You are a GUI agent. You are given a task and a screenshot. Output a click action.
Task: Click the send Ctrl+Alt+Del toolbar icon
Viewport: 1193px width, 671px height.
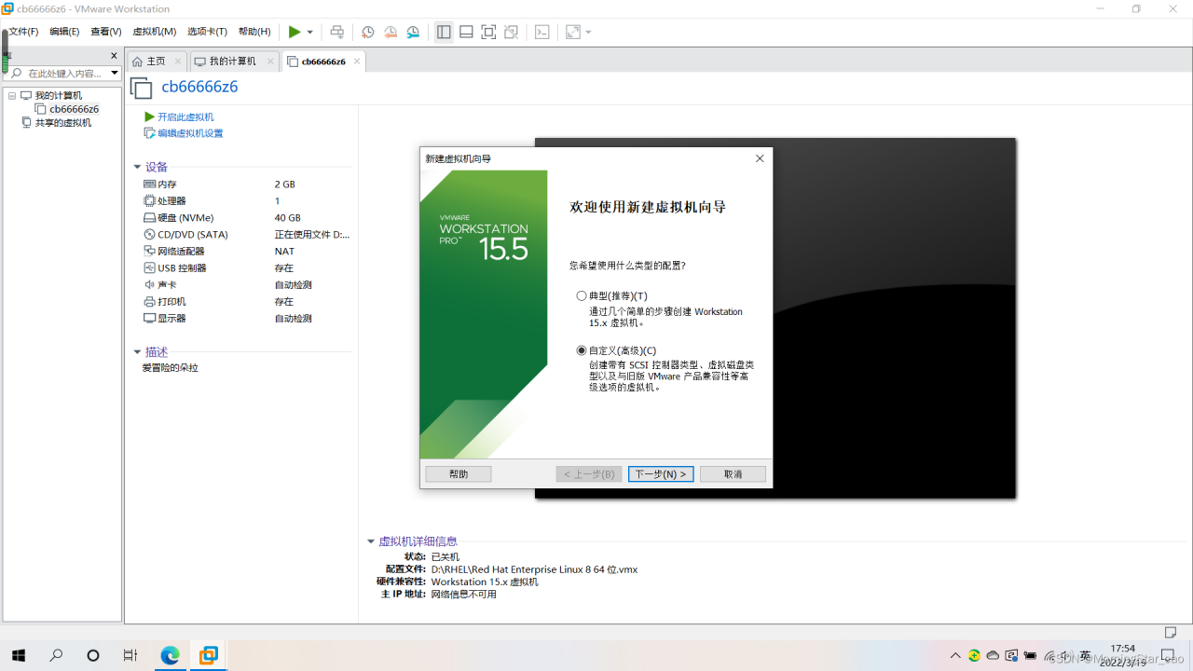[337, 32]
